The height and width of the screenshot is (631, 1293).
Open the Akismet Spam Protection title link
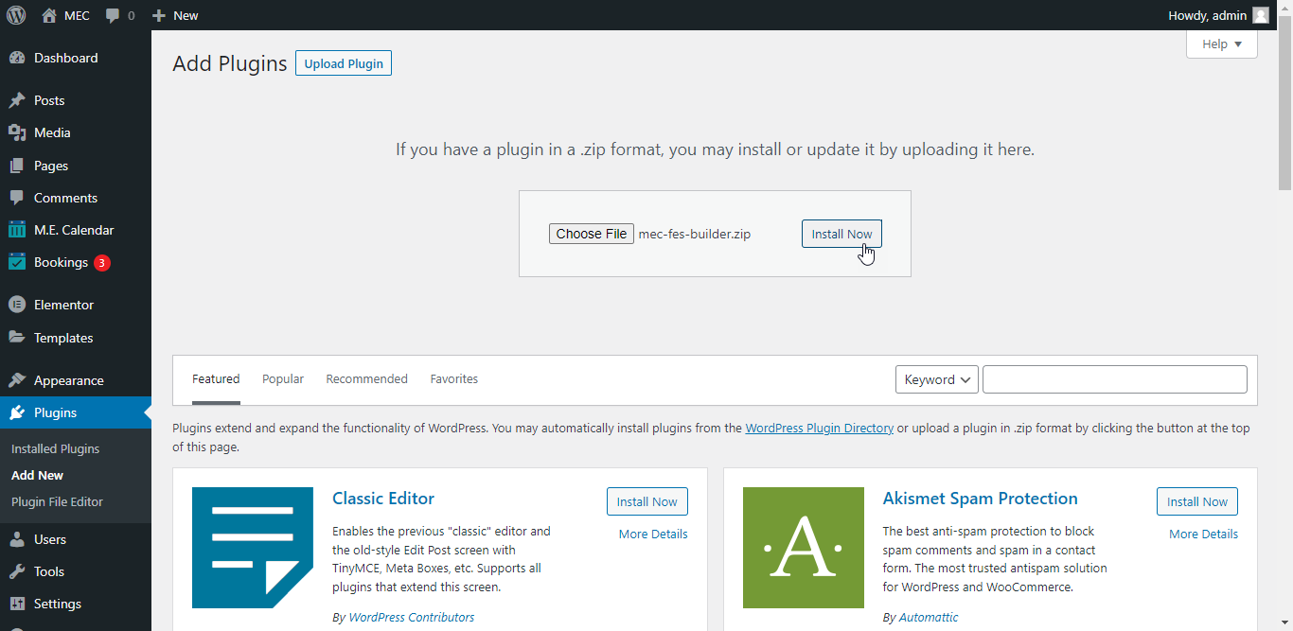tap(981, 498)
